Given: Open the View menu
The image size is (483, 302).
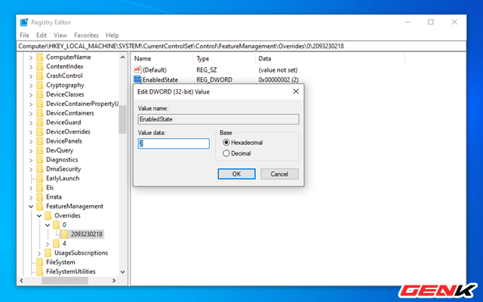Looking at the screenshot, I should (x=60, y=35).
